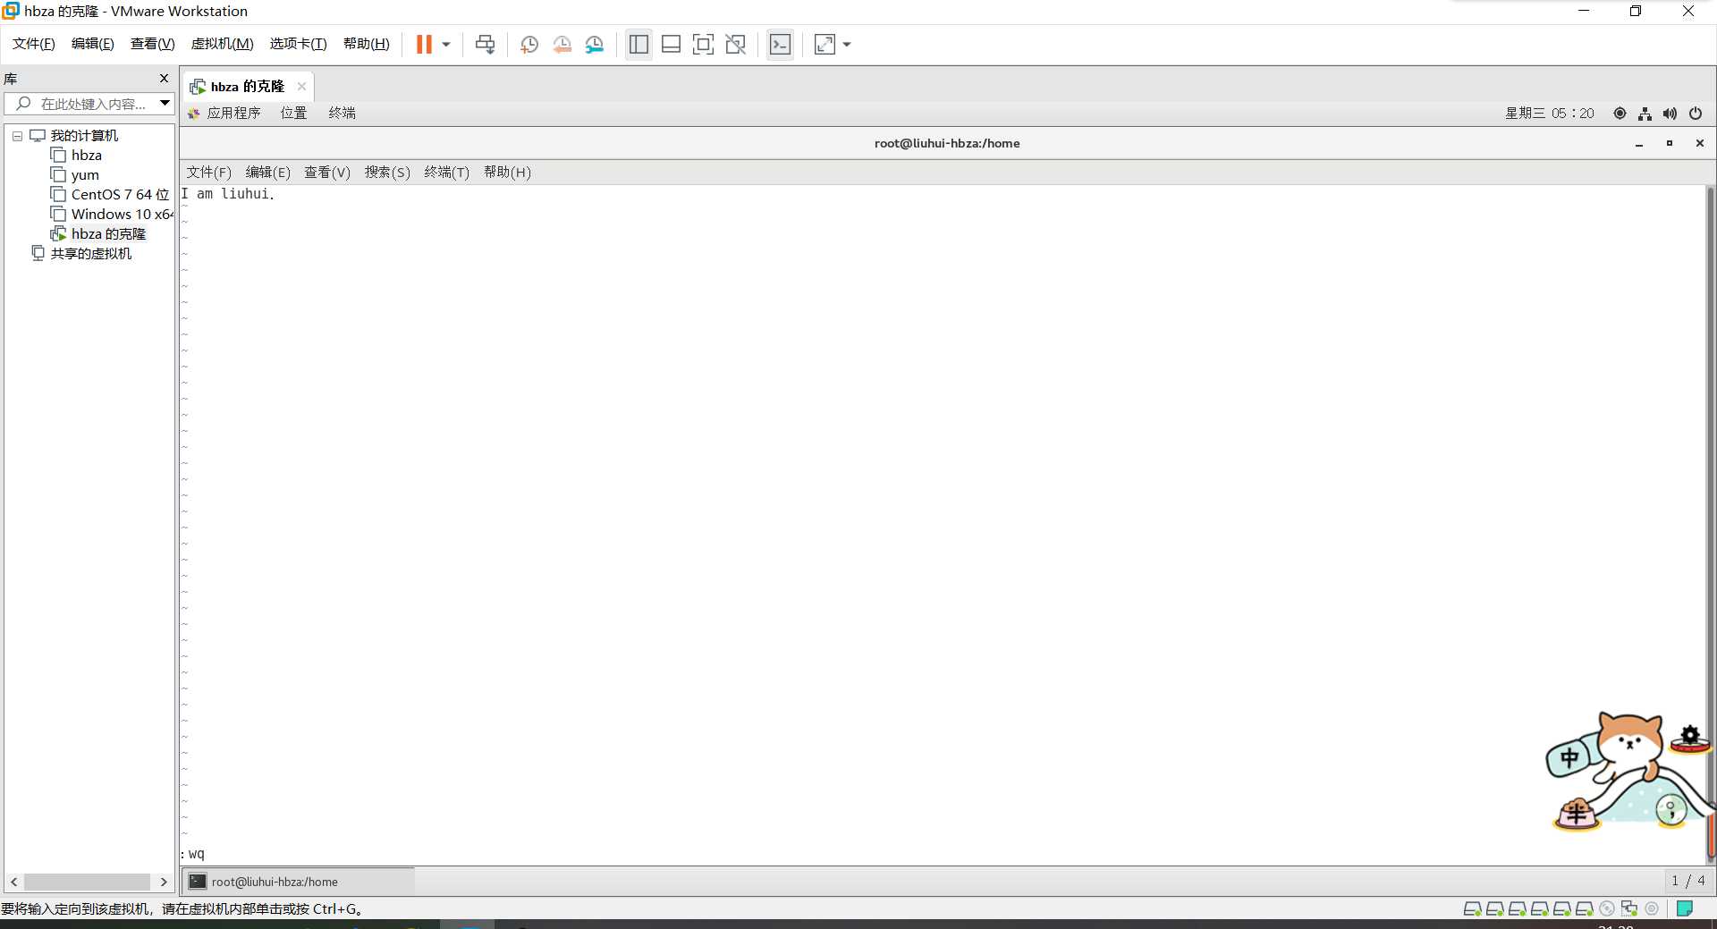Click the first hard disk status icon
This screenshot has width=1717, height=929.
coord(1472,909)
